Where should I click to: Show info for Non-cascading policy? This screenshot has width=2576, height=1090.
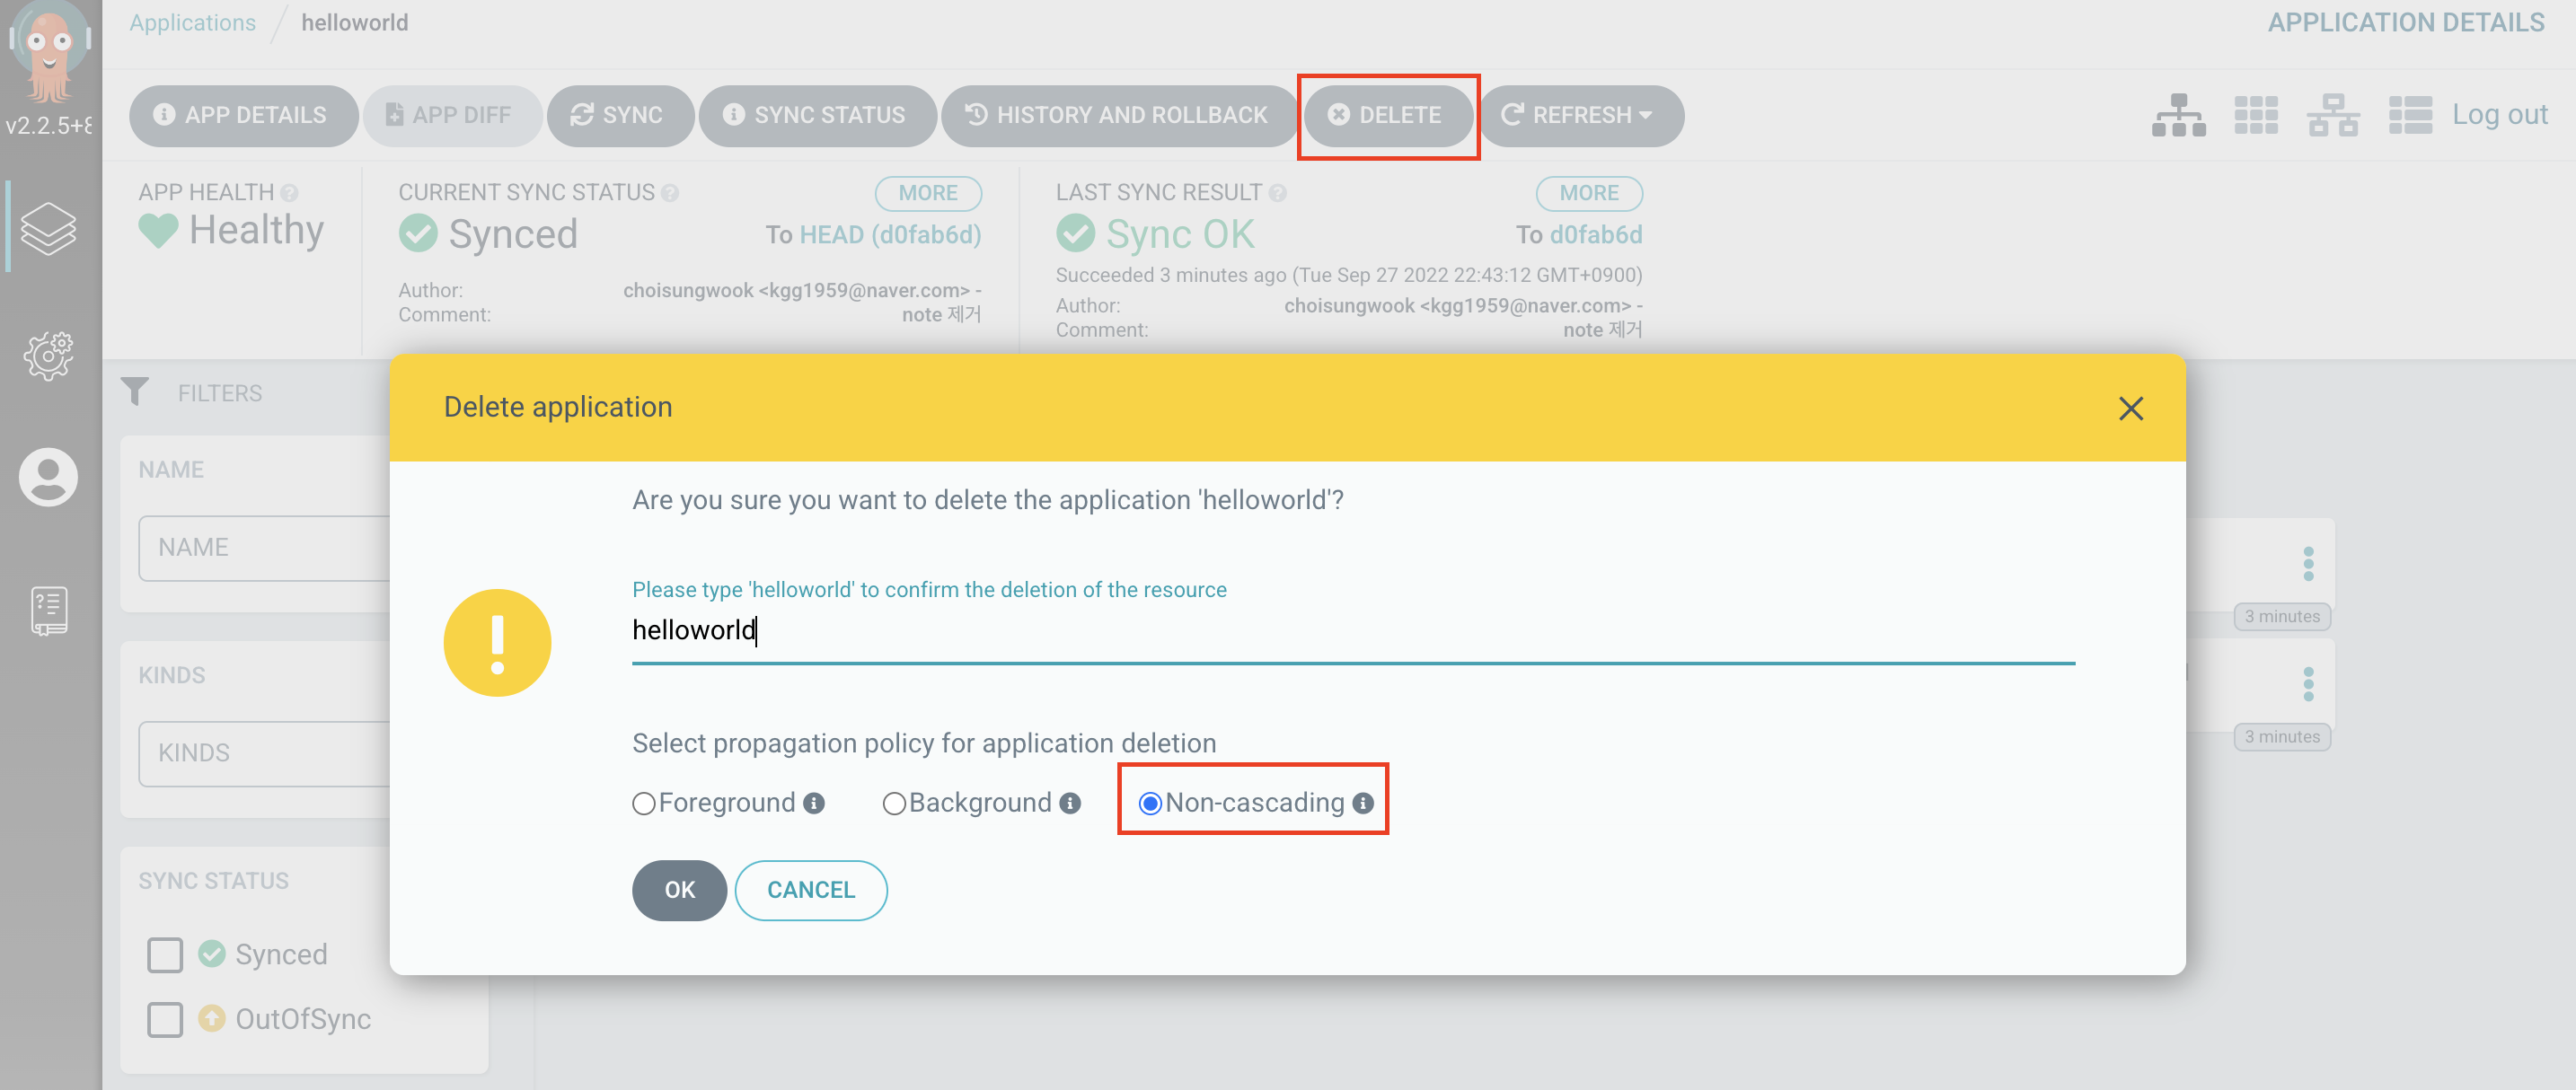click(x=1363, y=803)
